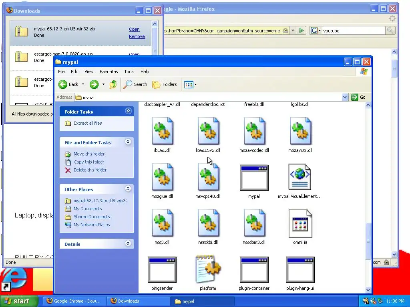This screenshot has width=410, height=307.
Task: Switch to Downloads taskbar button
Action: coord(138,301)
